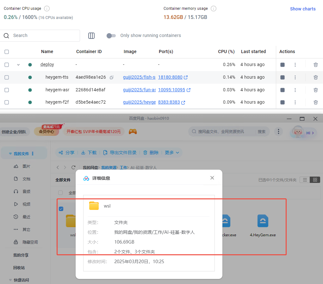Viewport: 323px width, 284px height.
Task: Click the Show charts link
Action: click(x=302, y=9)
